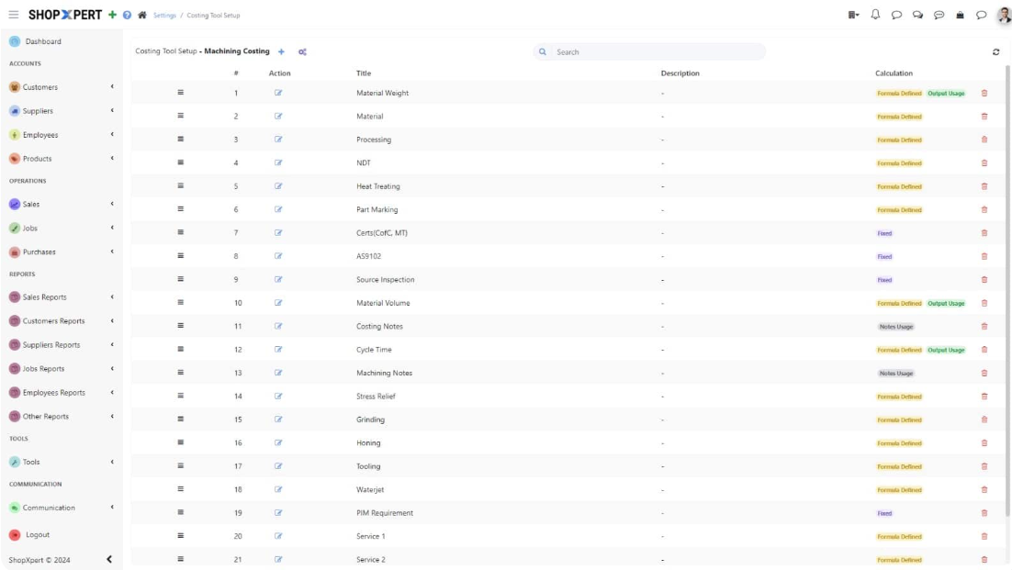The width and height of the screenshot is (1012, 570).
Task: Grab the reorder handle of Part Marking row
Action: coord(181,209)
